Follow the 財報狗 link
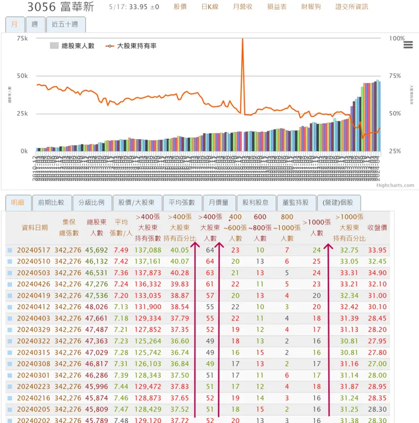The image size is (419, 423). point(311,7)
